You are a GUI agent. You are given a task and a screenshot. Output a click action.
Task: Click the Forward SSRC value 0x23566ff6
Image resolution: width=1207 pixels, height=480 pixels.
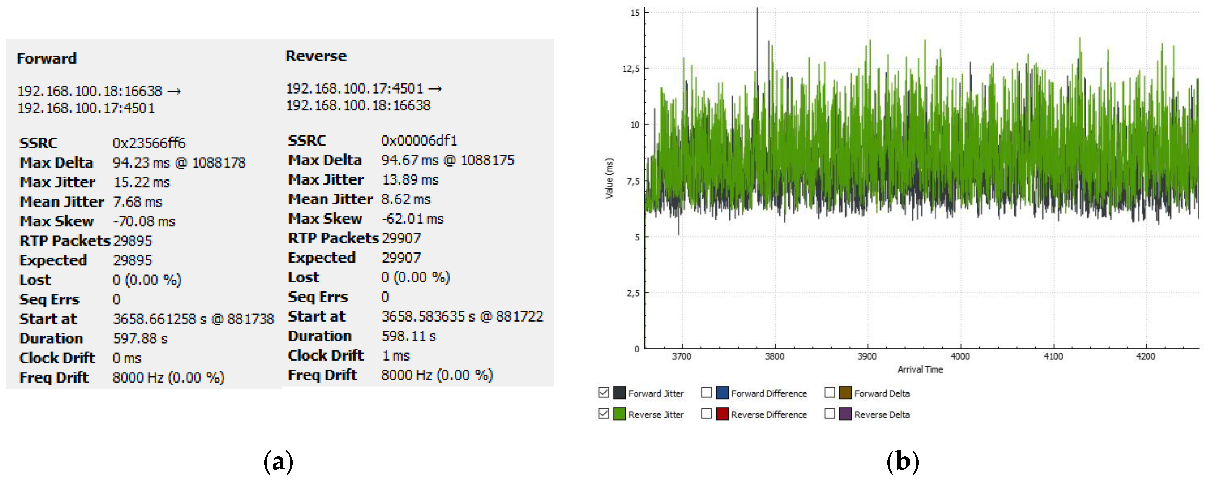149,143
